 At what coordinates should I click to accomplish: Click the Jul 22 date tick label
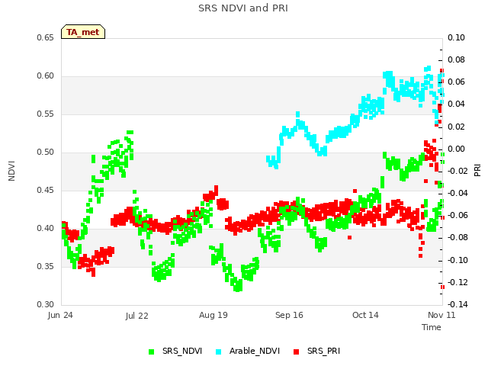point(137,316)
